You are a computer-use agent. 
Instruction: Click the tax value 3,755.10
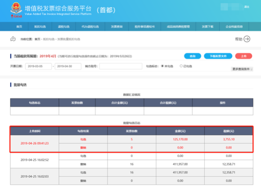pyautogui.click(x=229, y=140)
